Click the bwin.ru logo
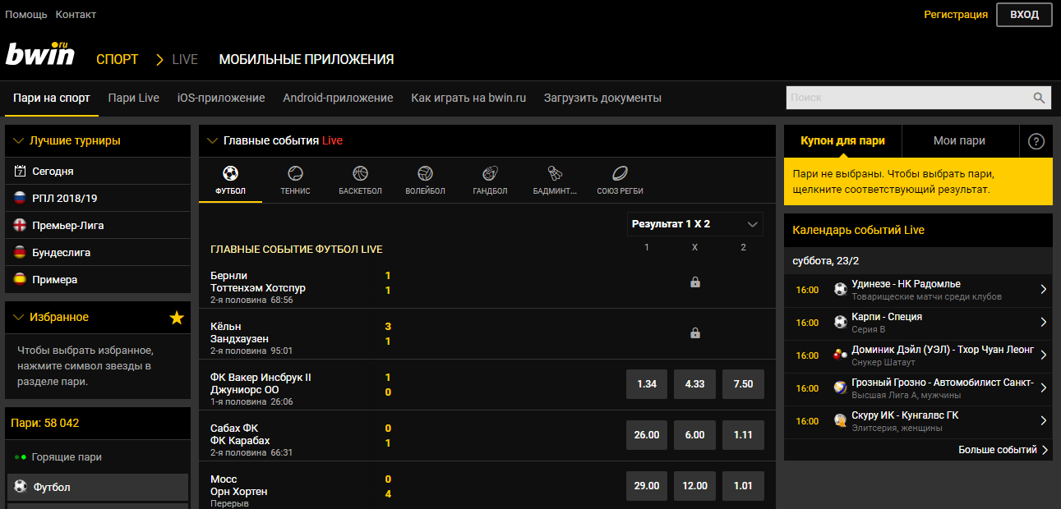This screenshot has width=1061, height=509. (40, 54)
